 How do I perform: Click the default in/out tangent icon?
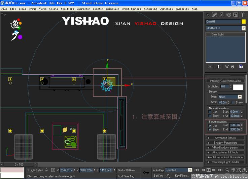(x=168, y=176)
